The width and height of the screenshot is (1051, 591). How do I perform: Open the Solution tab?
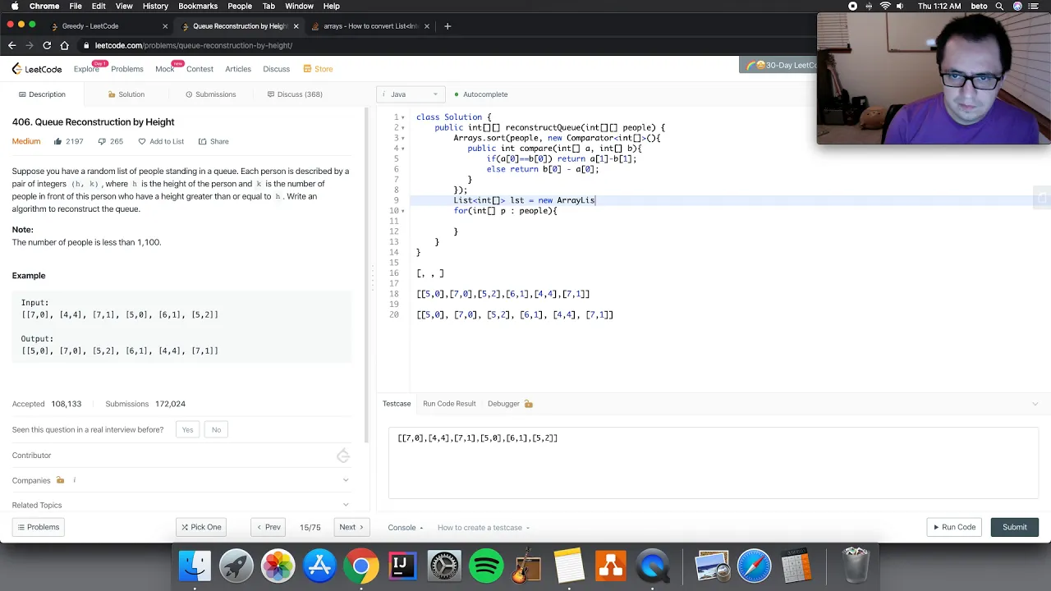coord(126,94)
